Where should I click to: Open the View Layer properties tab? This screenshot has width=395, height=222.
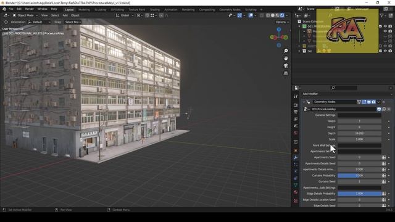click(296, 119)
